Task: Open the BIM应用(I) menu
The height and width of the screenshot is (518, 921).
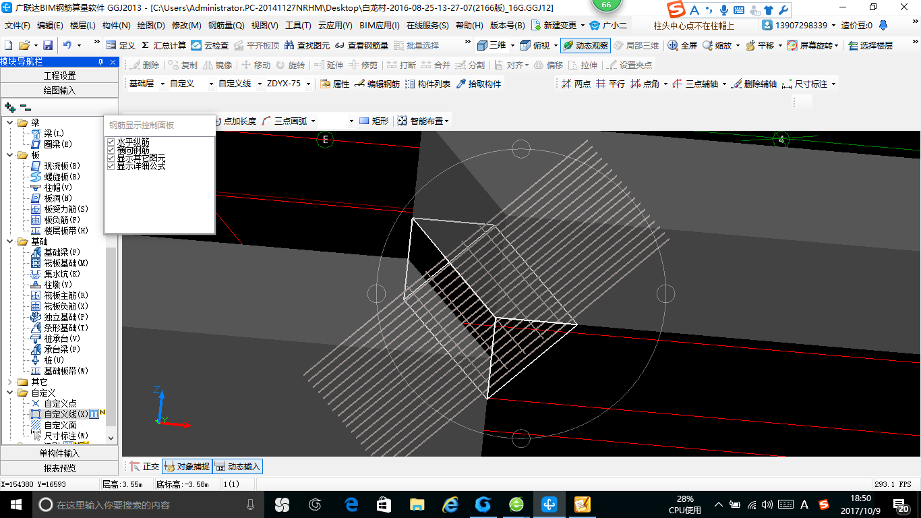Action: point(380,26)
